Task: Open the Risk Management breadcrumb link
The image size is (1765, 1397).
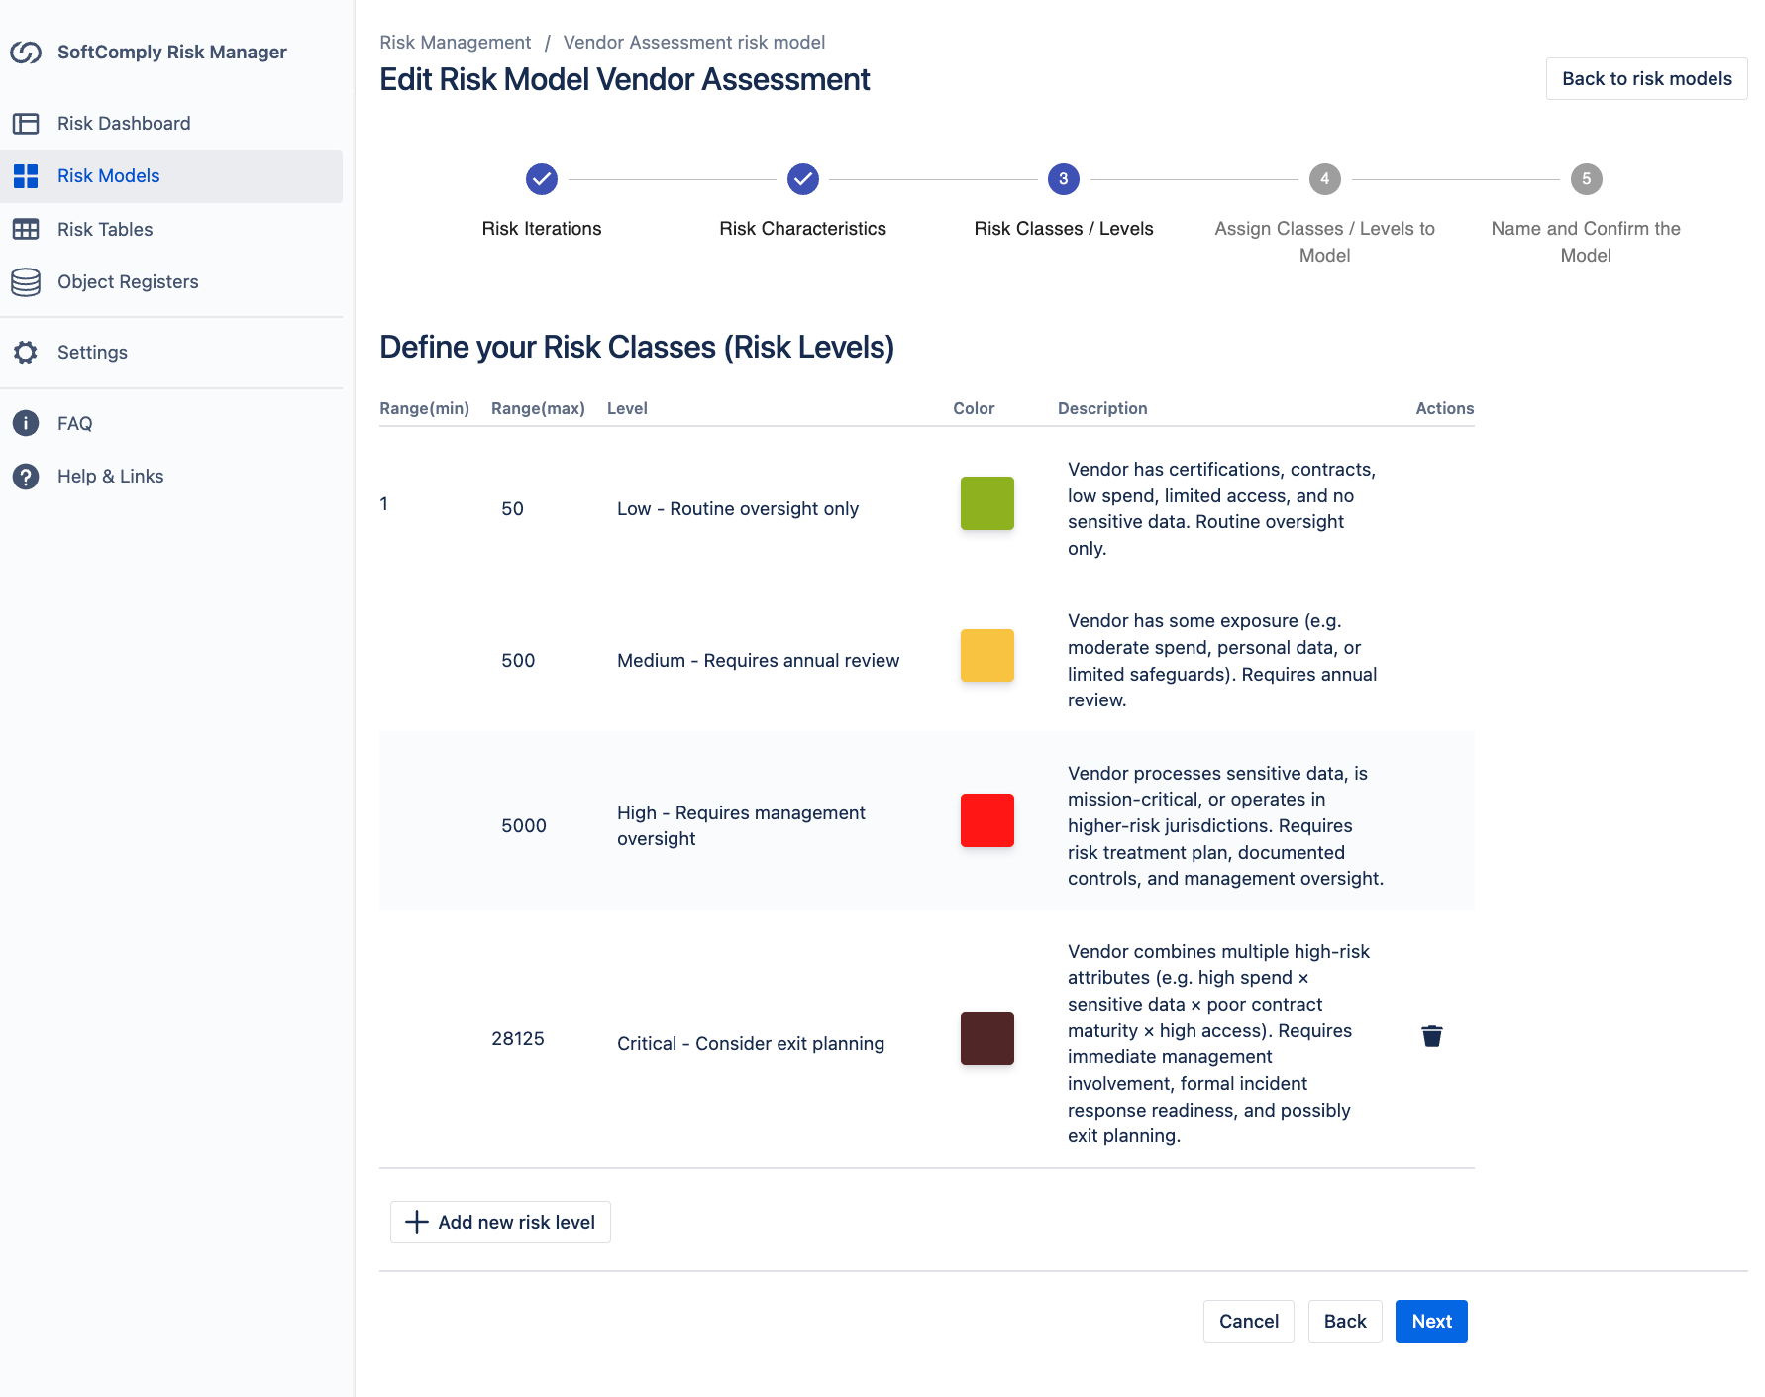Action: coord(455,43)
